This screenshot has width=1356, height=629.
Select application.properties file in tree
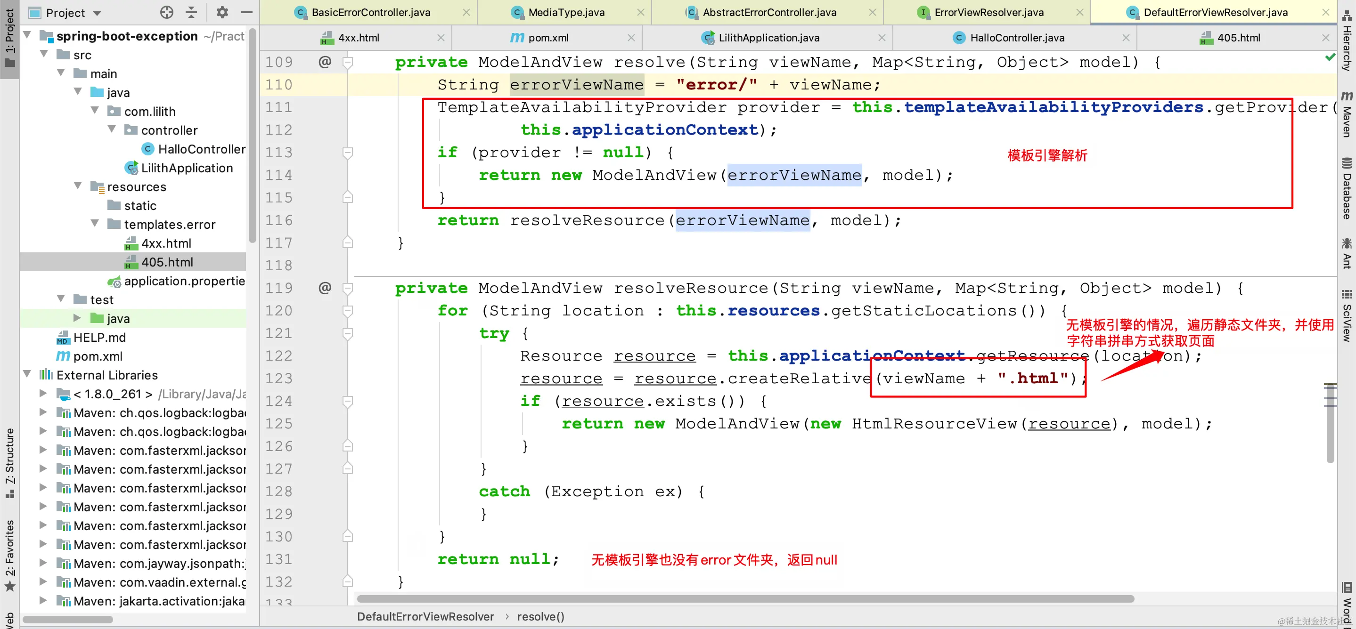177,281
